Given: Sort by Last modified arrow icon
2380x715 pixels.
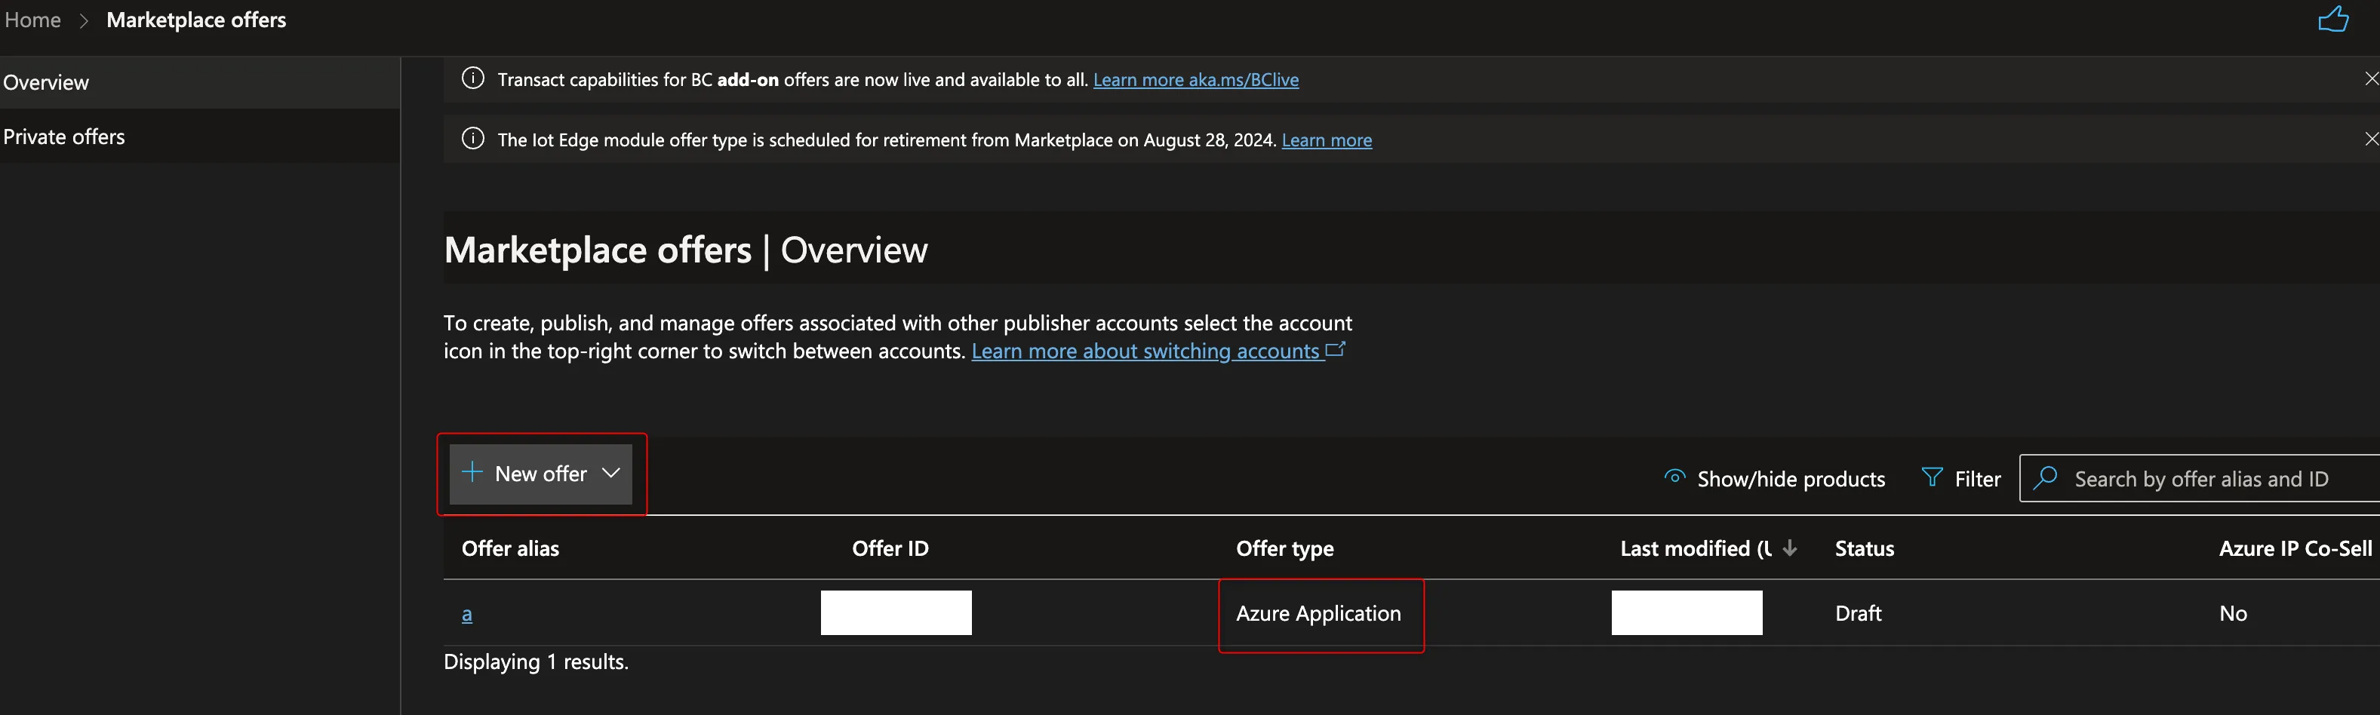Looking at the screenshot, I should tap(1790, 549).
